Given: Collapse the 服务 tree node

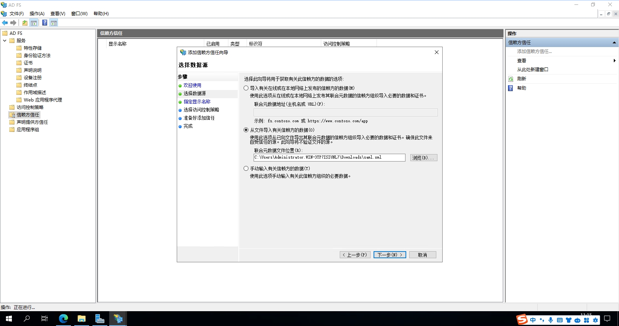Looking at the screenshot, I should (5, 41).
